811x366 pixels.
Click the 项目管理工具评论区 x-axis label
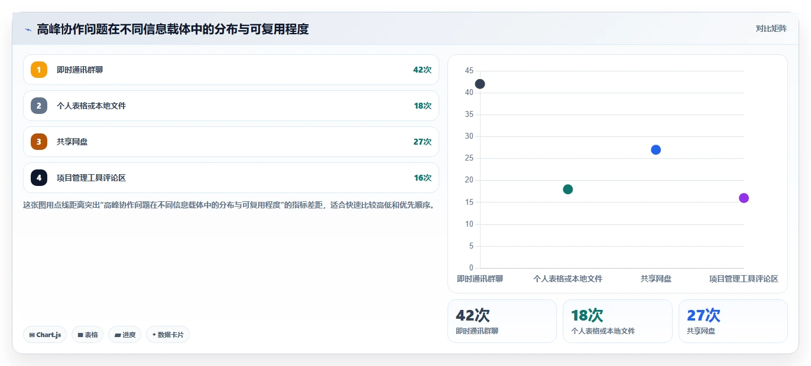744,279
